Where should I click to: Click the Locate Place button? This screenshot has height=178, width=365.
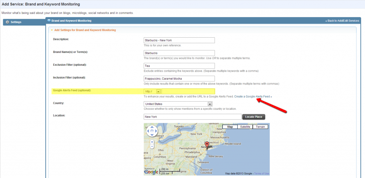pyautogui.click(x=253, y=117)
